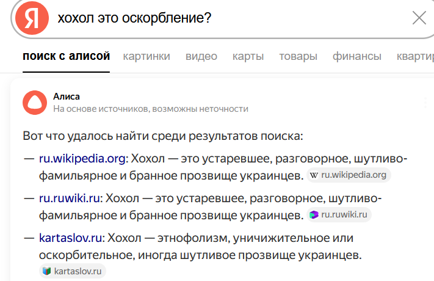Image resolution: width=434 pixels, height=281 pixels.
Task: Click the red Yandex logo icon
Action: pos(32,18)
